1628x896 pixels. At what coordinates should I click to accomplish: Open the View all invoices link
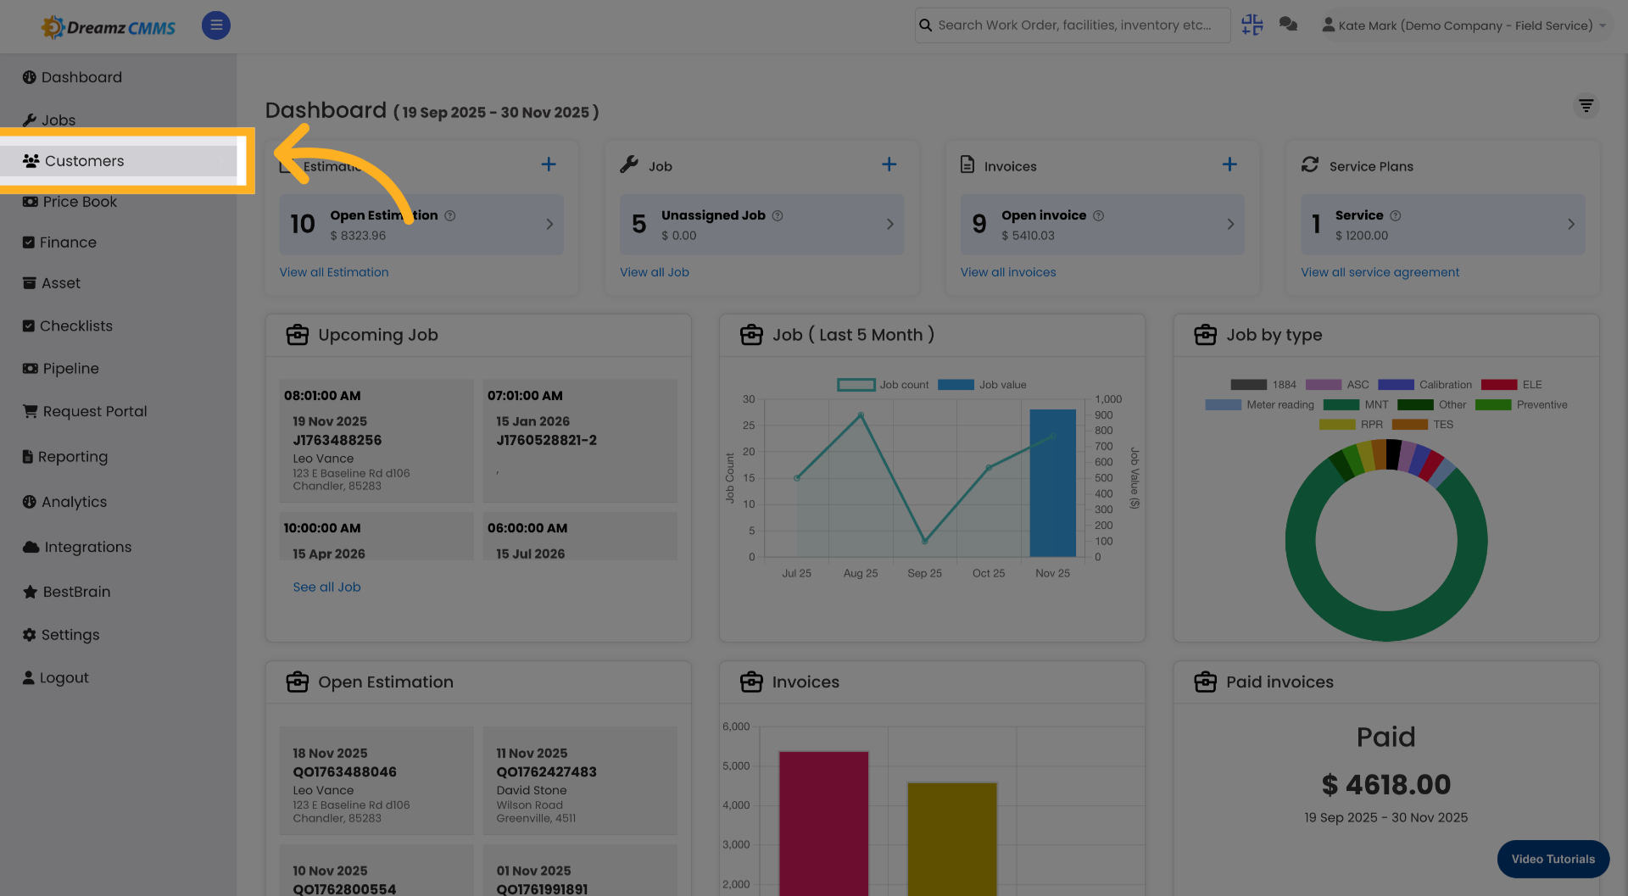1007,271
